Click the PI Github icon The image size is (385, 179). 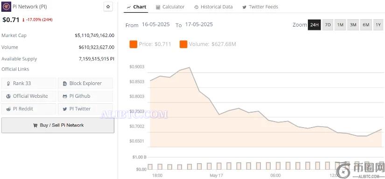pyautogui.click(x=65, y=96)
